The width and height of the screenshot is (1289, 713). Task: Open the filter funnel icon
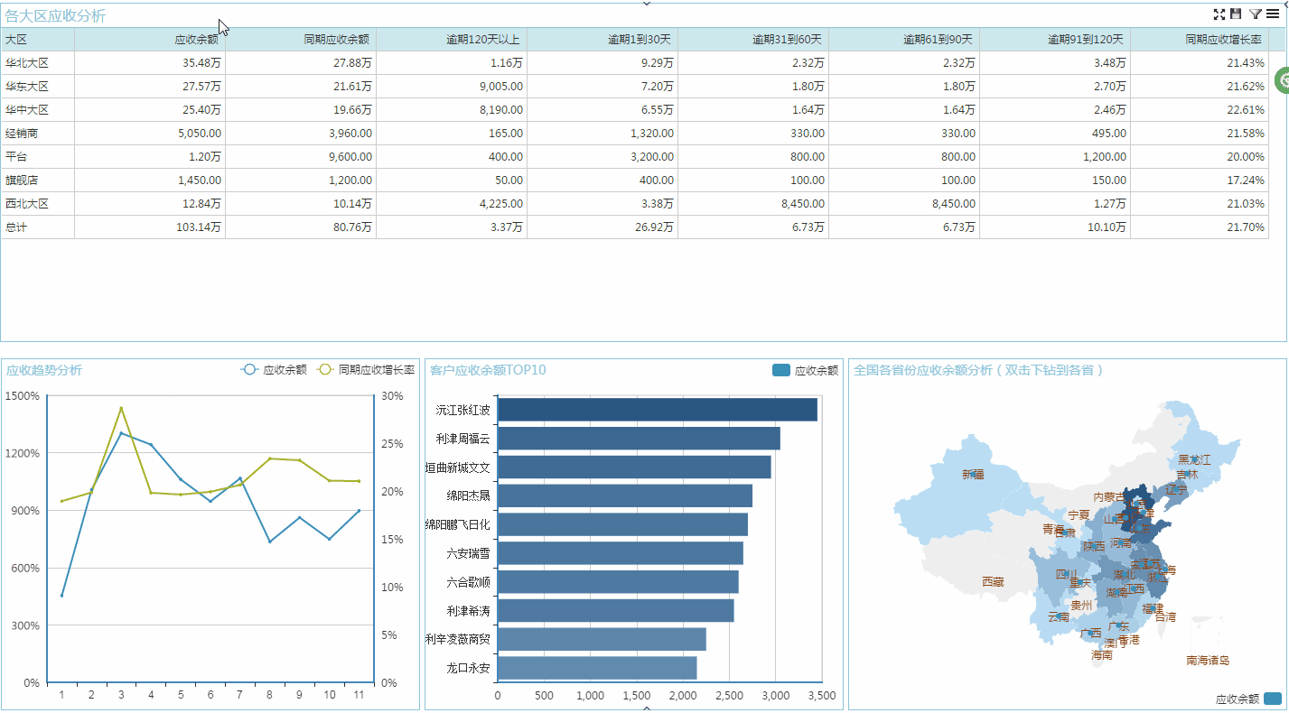1255,14
